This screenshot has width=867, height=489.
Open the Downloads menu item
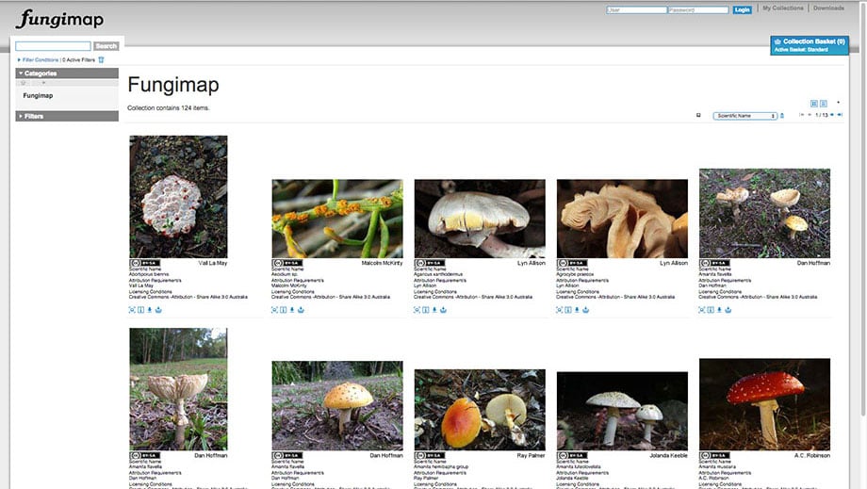(x=828, y=8)
